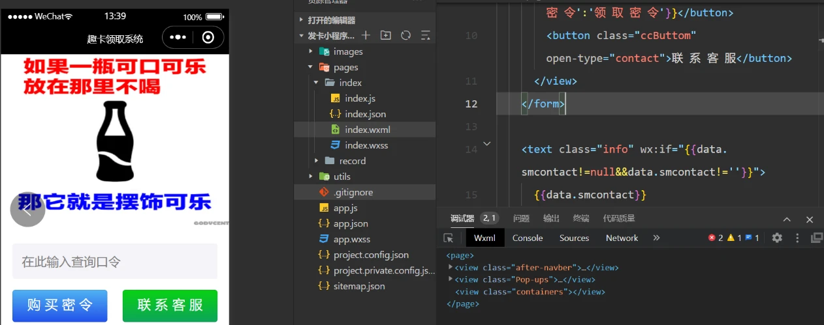The image size is (824, 325).
Task: Open the Sources tab
Action: [x=574, y=238]
